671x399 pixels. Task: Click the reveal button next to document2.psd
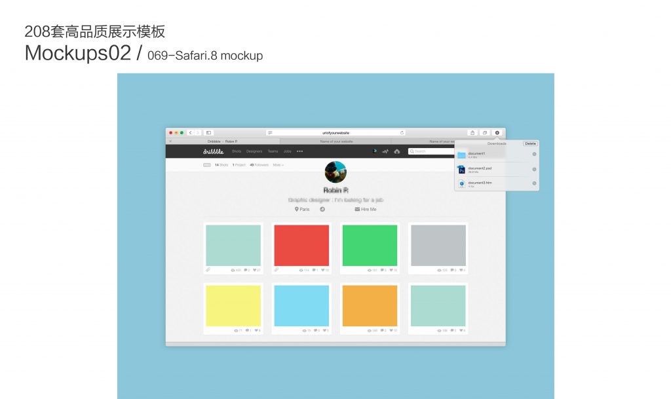coord(534,169)
